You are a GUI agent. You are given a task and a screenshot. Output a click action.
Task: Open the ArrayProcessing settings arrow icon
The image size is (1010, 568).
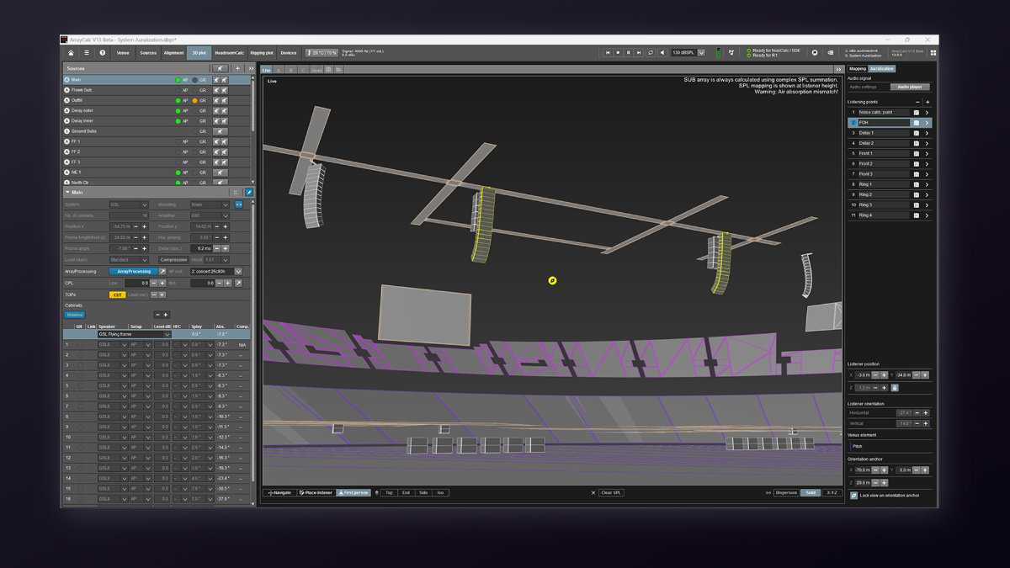pos(162,272)
